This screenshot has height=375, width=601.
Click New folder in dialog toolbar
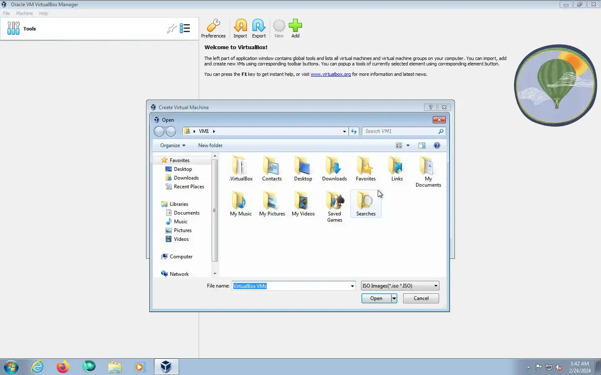coord(210,145)
